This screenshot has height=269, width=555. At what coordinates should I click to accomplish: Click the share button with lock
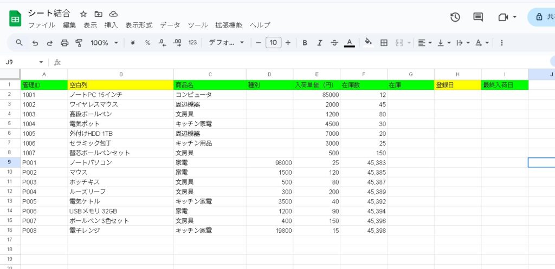pyautogui.click(x=542, y=17)
